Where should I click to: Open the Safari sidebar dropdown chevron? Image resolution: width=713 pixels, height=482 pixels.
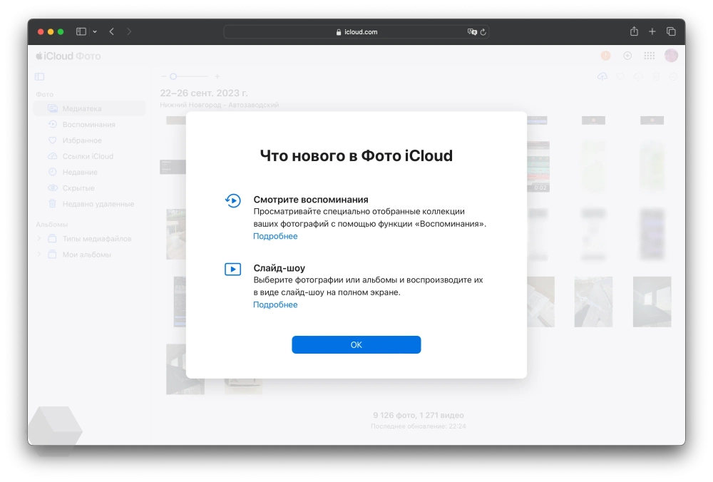95,31
